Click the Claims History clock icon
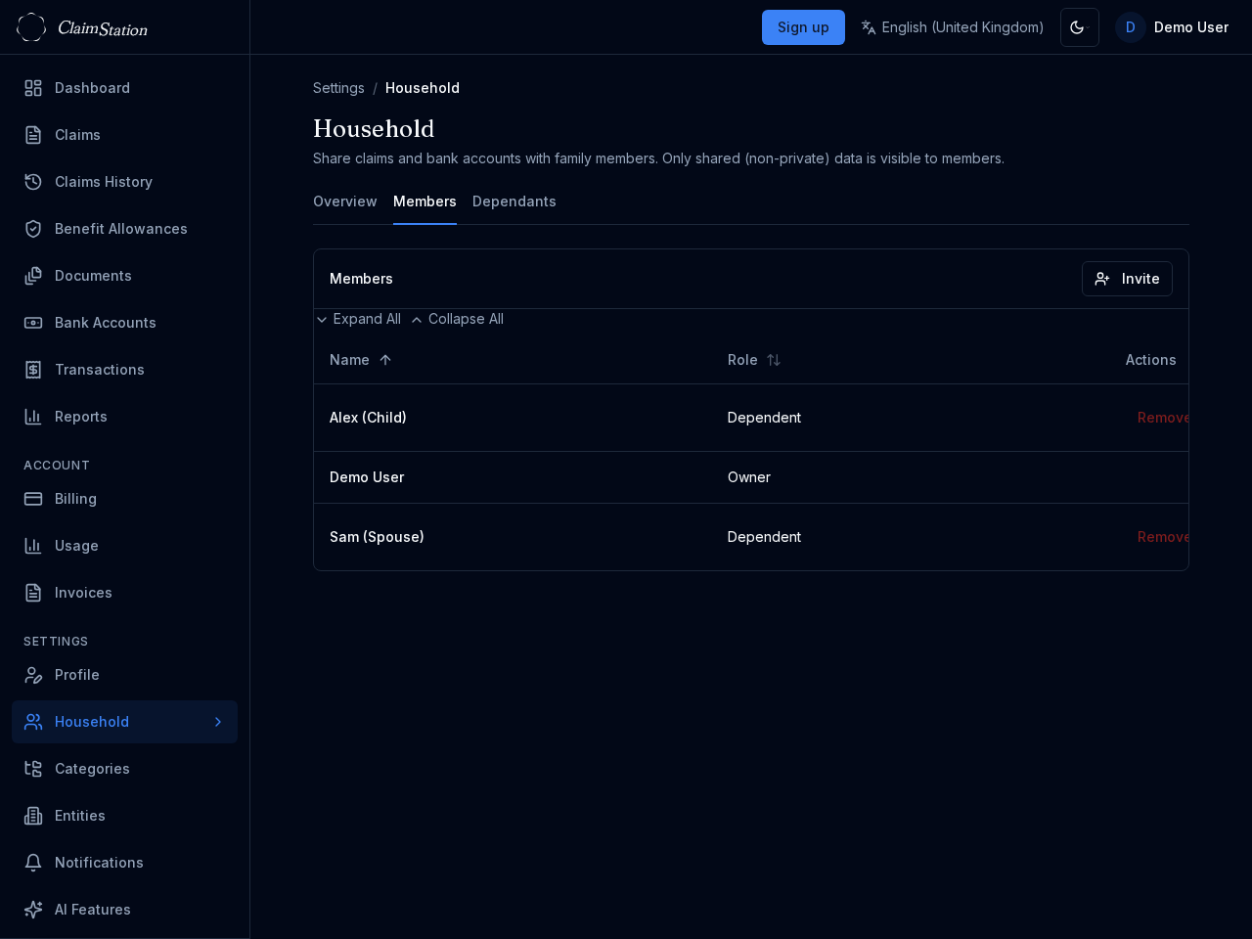Image resolution: width=1252 pixels, height=939 pixels. 33,182
